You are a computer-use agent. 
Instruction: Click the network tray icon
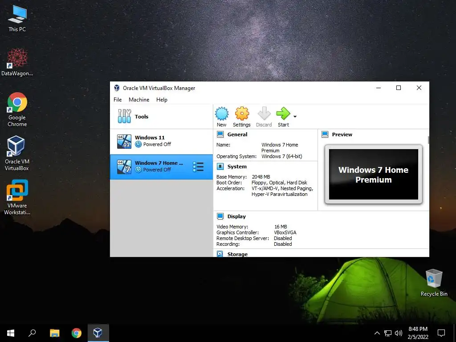point(388,333)
